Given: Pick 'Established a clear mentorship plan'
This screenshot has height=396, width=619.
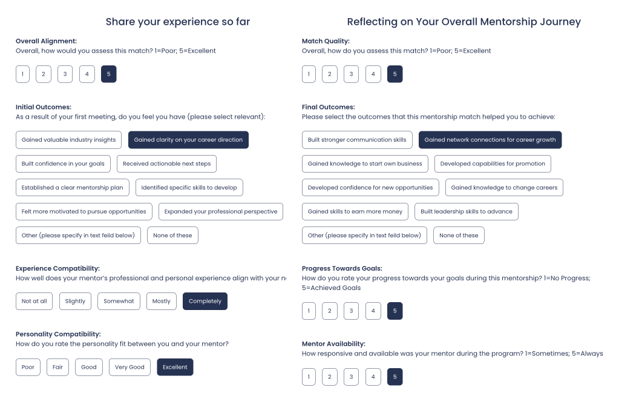Looking at the screenshot, I should click(x=72, y=188).
